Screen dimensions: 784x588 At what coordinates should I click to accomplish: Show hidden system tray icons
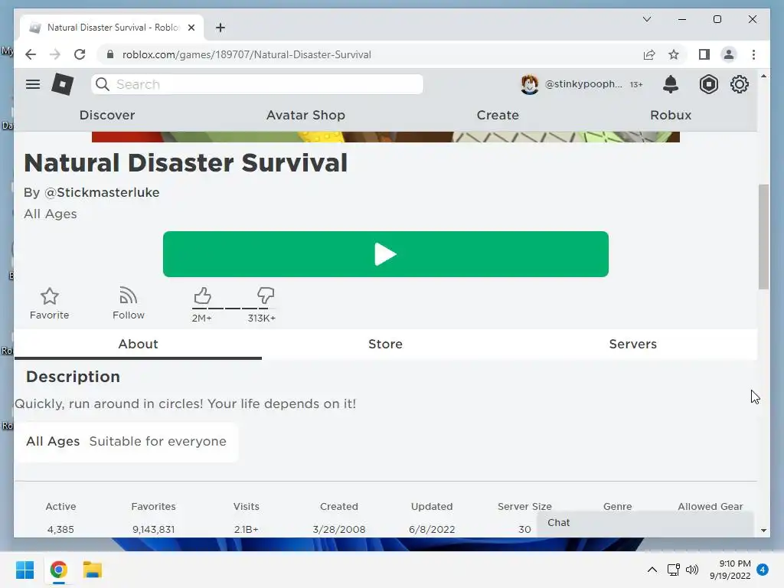pos(652,570)
